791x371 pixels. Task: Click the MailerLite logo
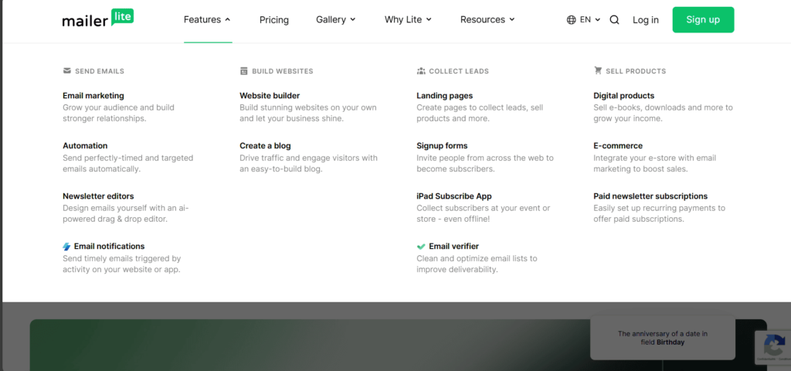pos(98,19)
